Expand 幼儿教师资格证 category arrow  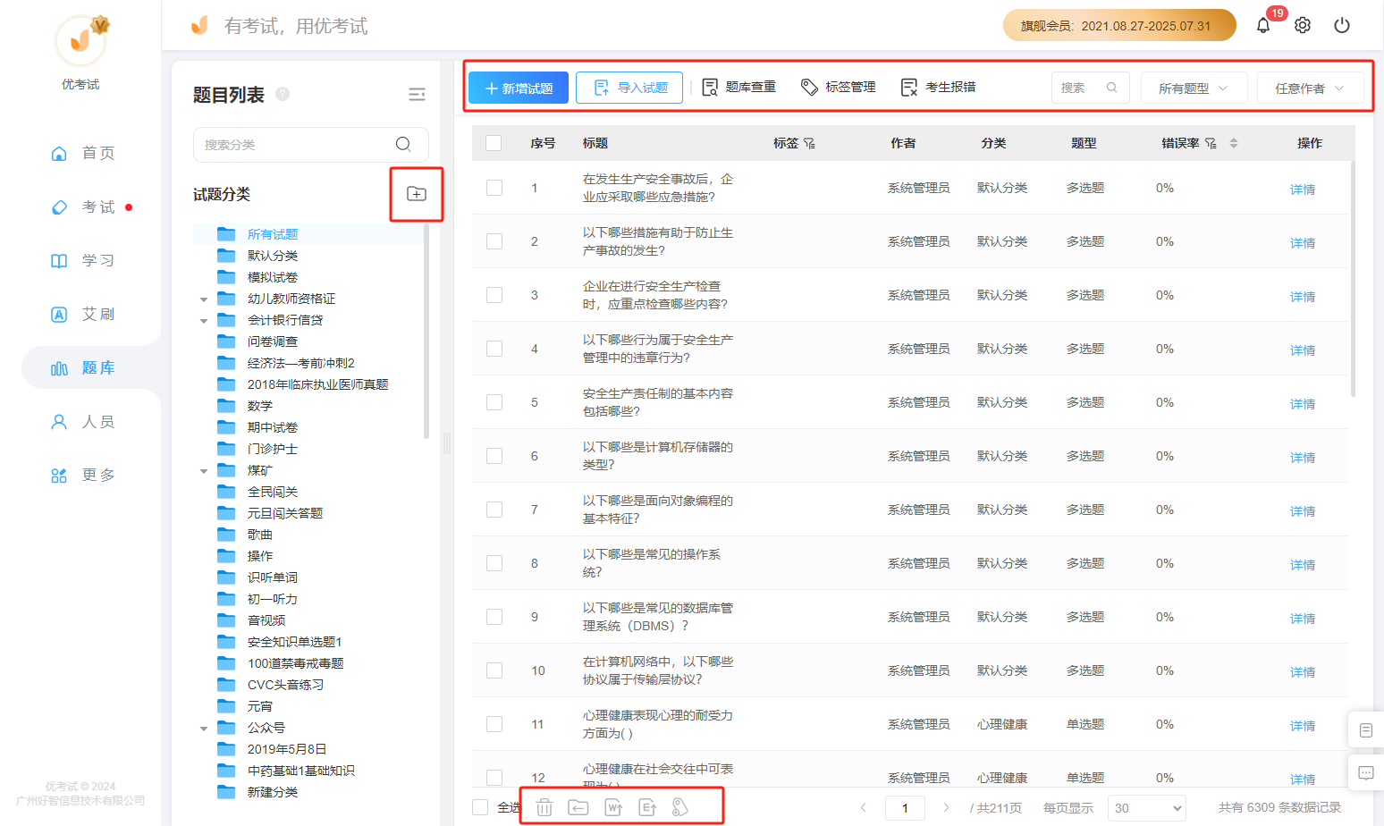pyautogui.click(x=204, y=299)
